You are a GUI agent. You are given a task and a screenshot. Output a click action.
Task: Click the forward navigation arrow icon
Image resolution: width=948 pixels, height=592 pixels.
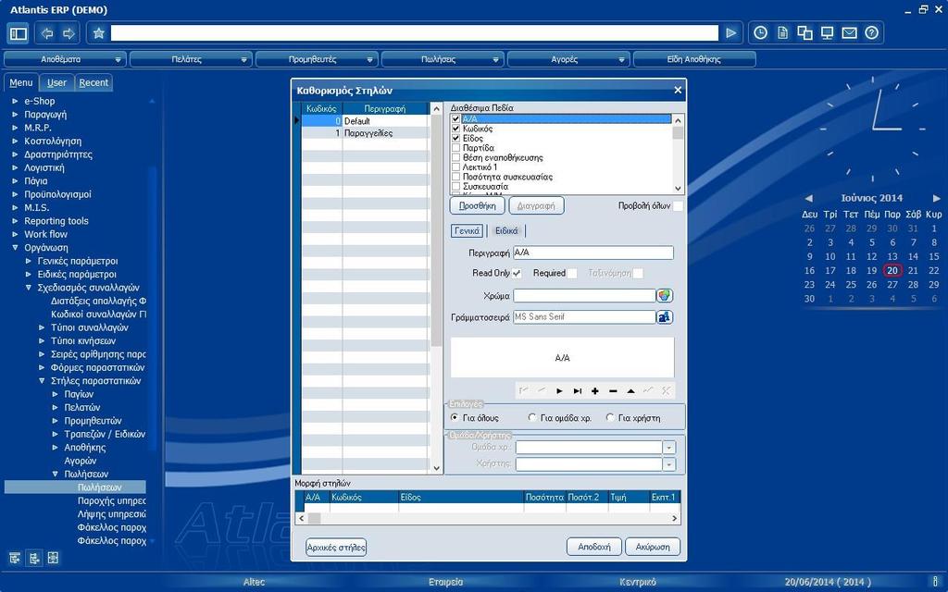pyautogui.click(x=69, y=33)
